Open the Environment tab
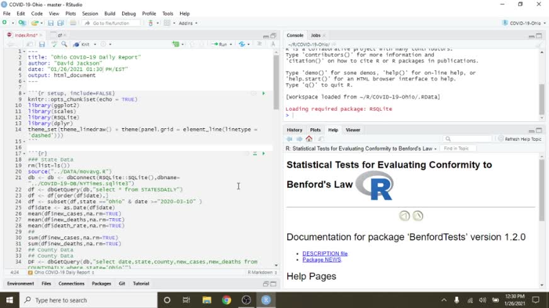The height and width of the screenshot is (308, 549). (21, 283)
